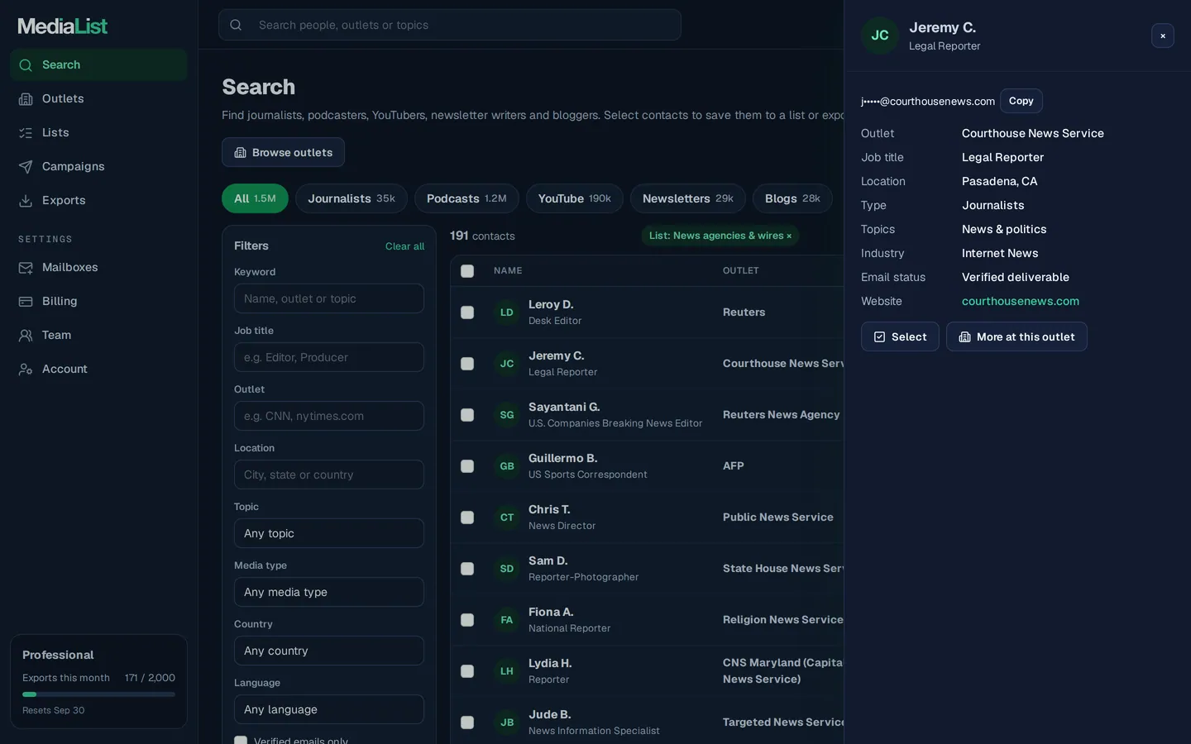This screenshot has width=1191, height=744.
Task: Click the MediaList logo
Action: tap(63, 26)
